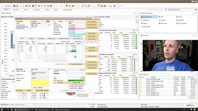
Task: Open Local Currency dropdown
Action: point(30,29)
